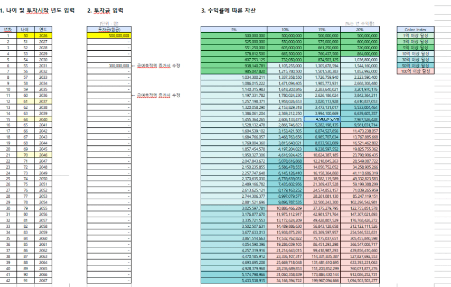The height and width of the screenshot is (287, 451).
Task: Click the '연도' column header
Action: coord(43,30)
